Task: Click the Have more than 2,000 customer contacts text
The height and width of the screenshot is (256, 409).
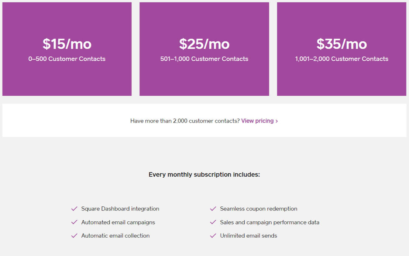Action: pyautogui.click(x=185, y=121)
